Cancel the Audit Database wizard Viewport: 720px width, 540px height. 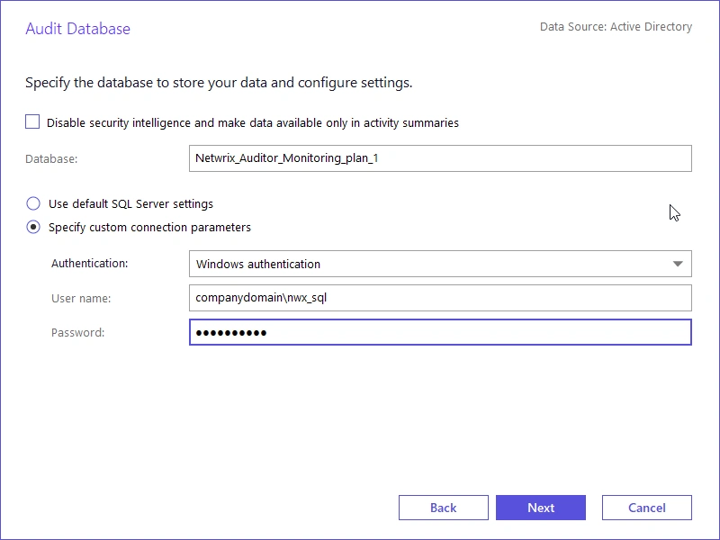coord(646,507)
